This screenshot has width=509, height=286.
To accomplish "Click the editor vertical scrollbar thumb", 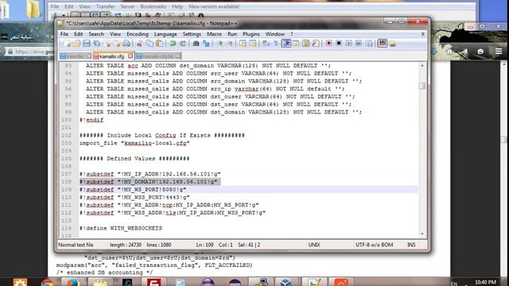I will [422, 86].
